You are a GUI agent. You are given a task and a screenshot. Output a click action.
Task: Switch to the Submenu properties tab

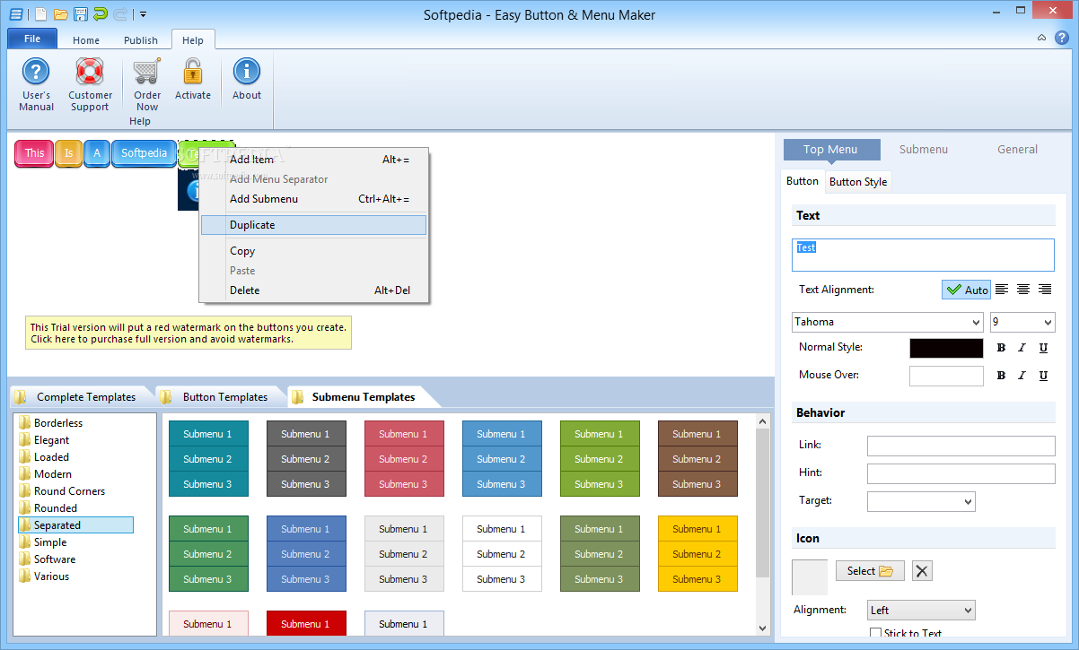pyautogui.click(x=924, y=150)
